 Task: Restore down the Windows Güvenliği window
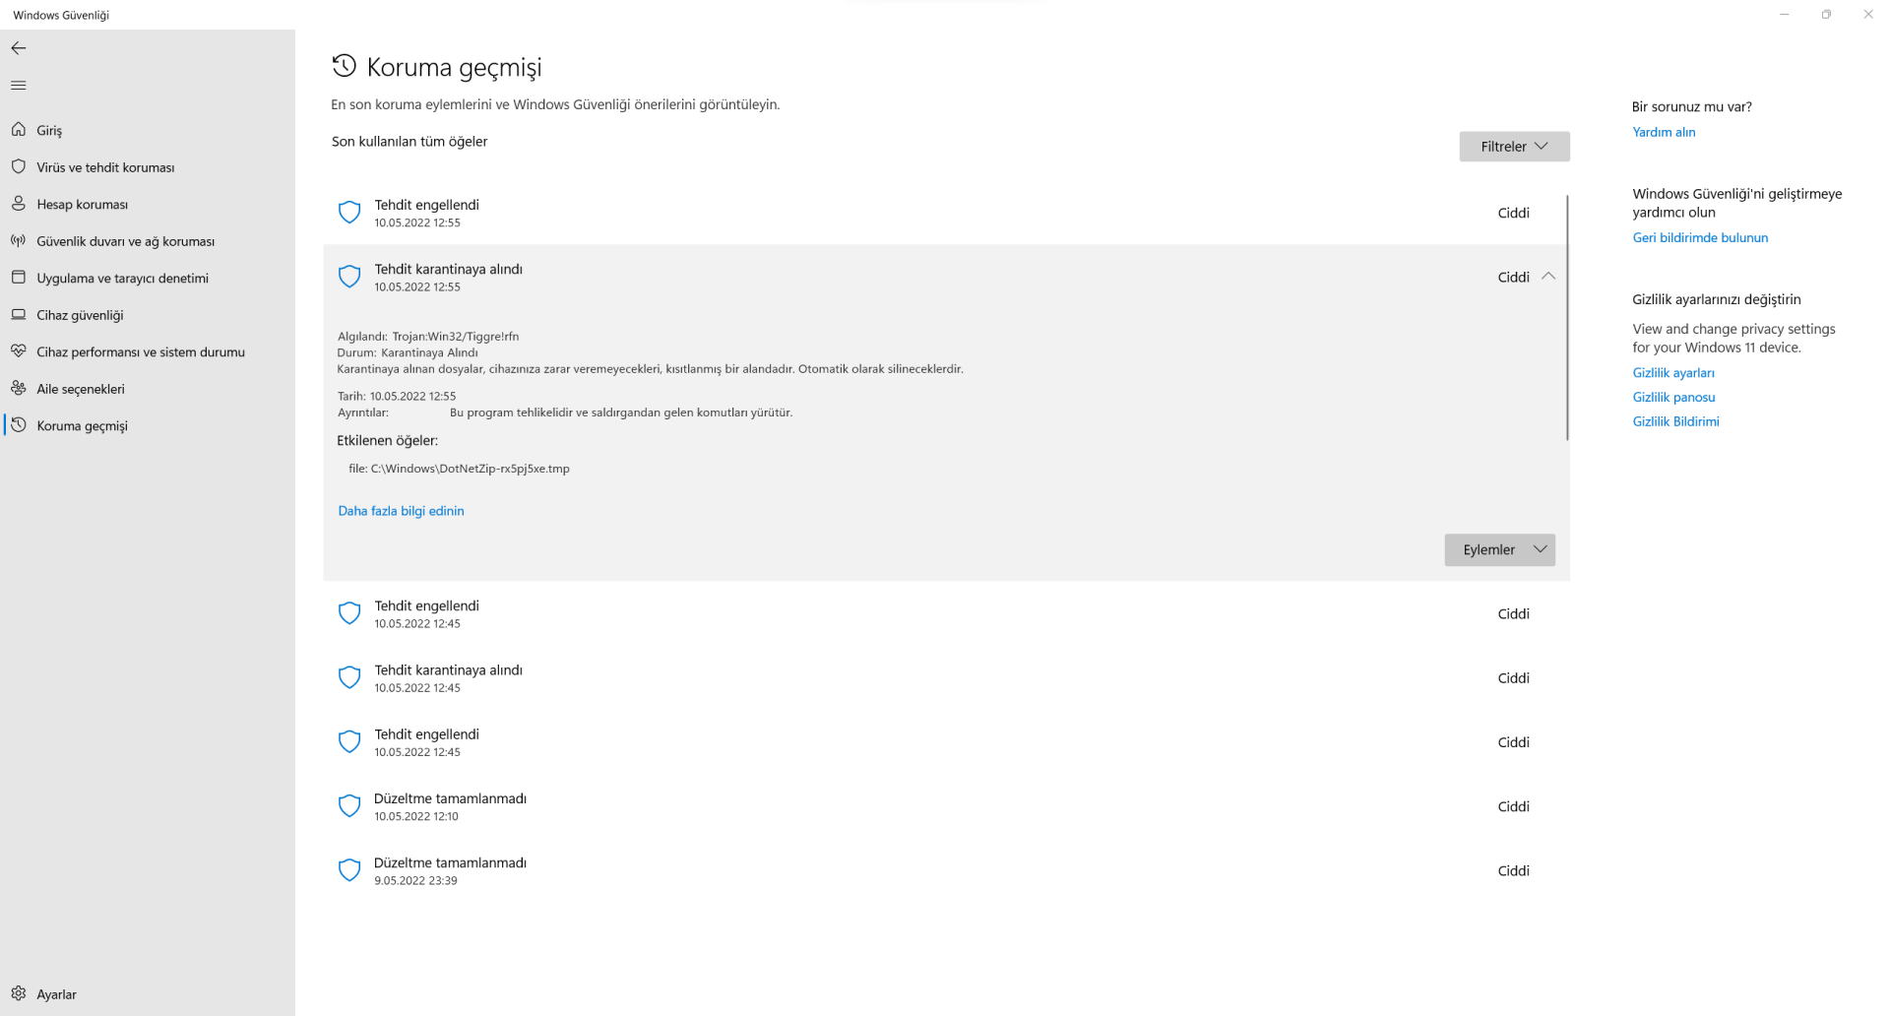pyautogui.click(x=1826, y=15)
